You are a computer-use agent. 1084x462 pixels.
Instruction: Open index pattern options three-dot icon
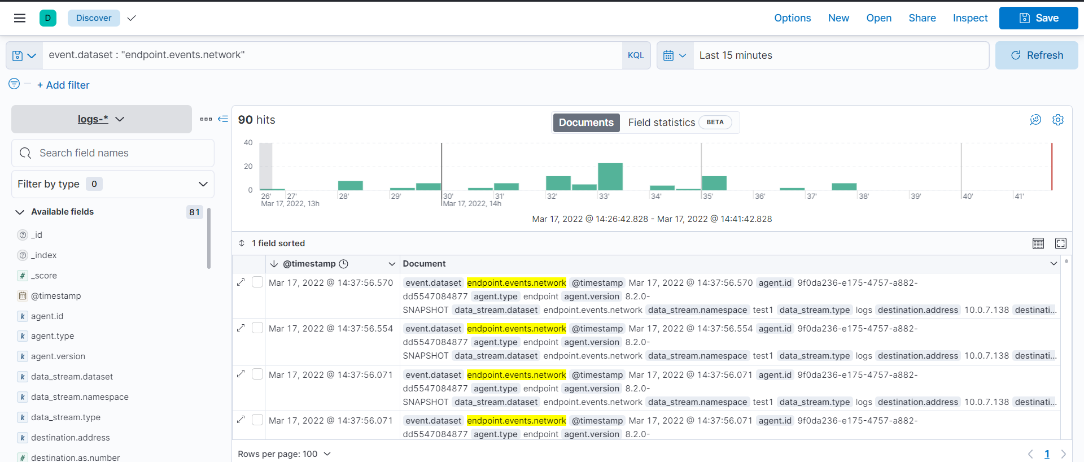(x=206, y=119)
